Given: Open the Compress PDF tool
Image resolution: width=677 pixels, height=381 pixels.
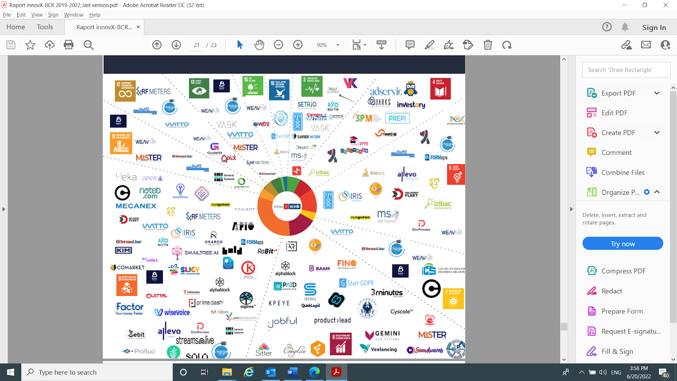Looking at the screenshot, I should pos(624,271).
